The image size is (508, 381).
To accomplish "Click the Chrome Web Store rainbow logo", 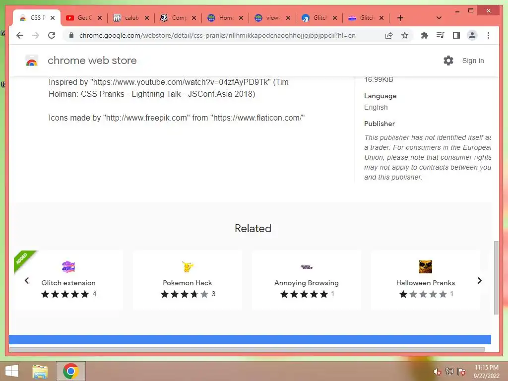I will tap(32, 61).
